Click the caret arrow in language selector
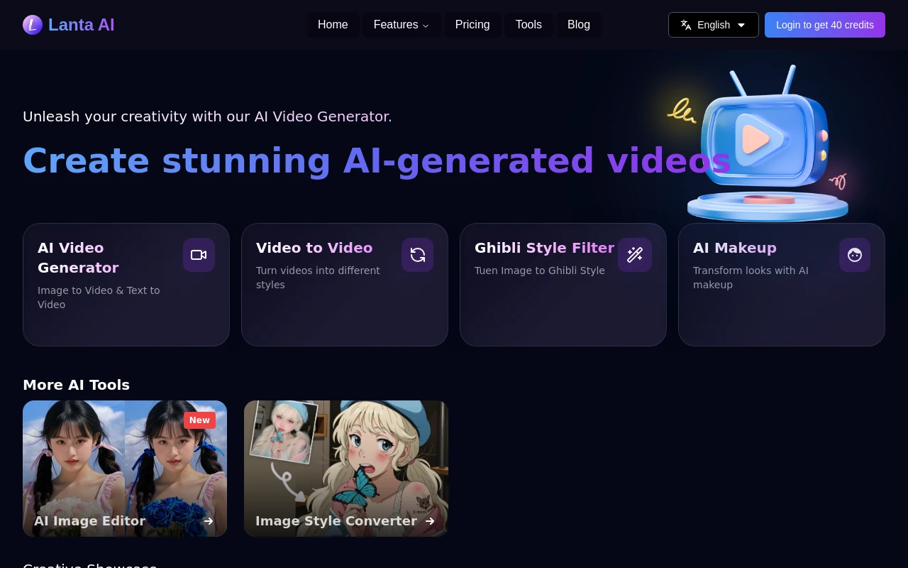 [741, 25]
